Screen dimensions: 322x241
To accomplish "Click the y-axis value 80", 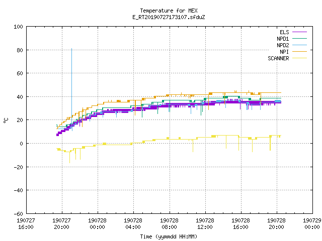I will (x=20, y=50).
